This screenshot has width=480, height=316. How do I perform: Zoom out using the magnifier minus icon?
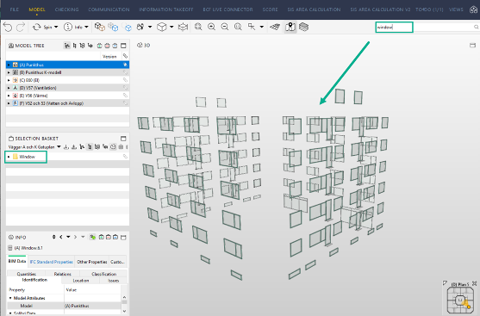point(225,27)
